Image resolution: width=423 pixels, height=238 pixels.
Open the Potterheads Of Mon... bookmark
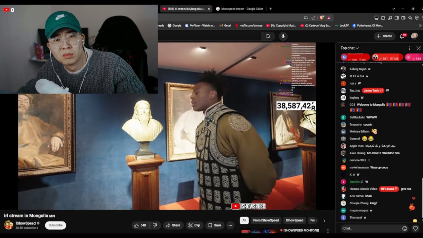pos(368,25)
